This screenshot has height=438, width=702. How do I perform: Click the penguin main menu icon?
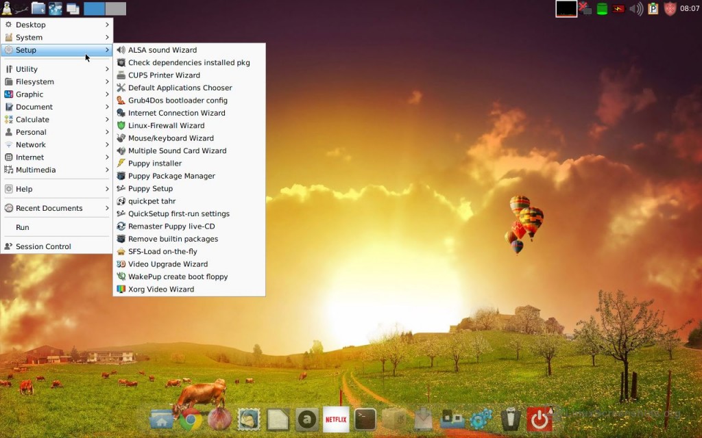pyautogui.click(x=8, y=8)
